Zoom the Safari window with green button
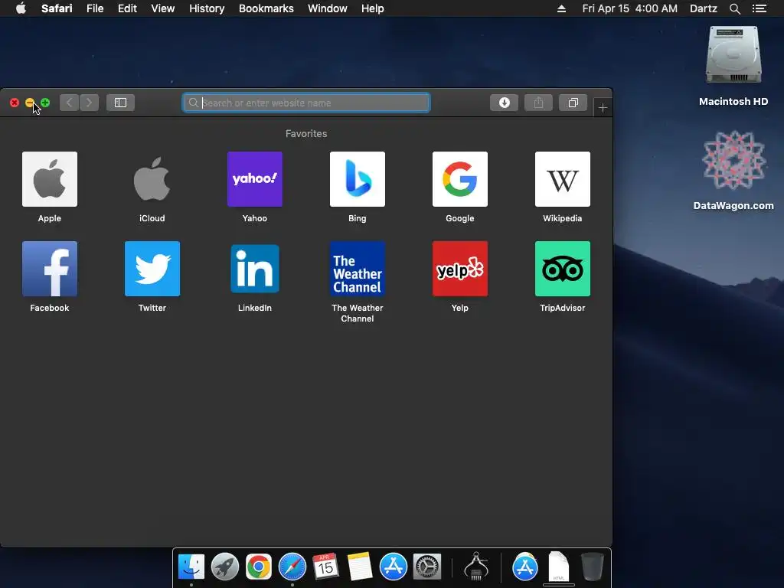Screen dimensions: 784x588 [45, 103]
